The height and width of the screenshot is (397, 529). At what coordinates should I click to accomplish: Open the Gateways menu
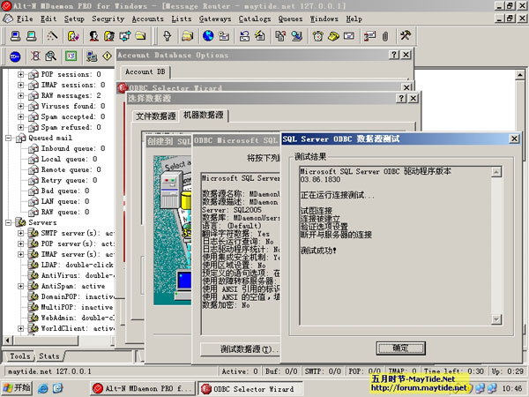click(x=215, y=18)
